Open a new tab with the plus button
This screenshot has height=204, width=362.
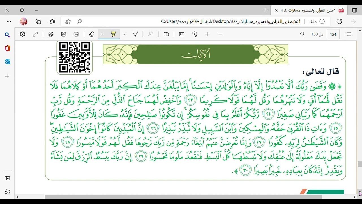pos(265,10)
